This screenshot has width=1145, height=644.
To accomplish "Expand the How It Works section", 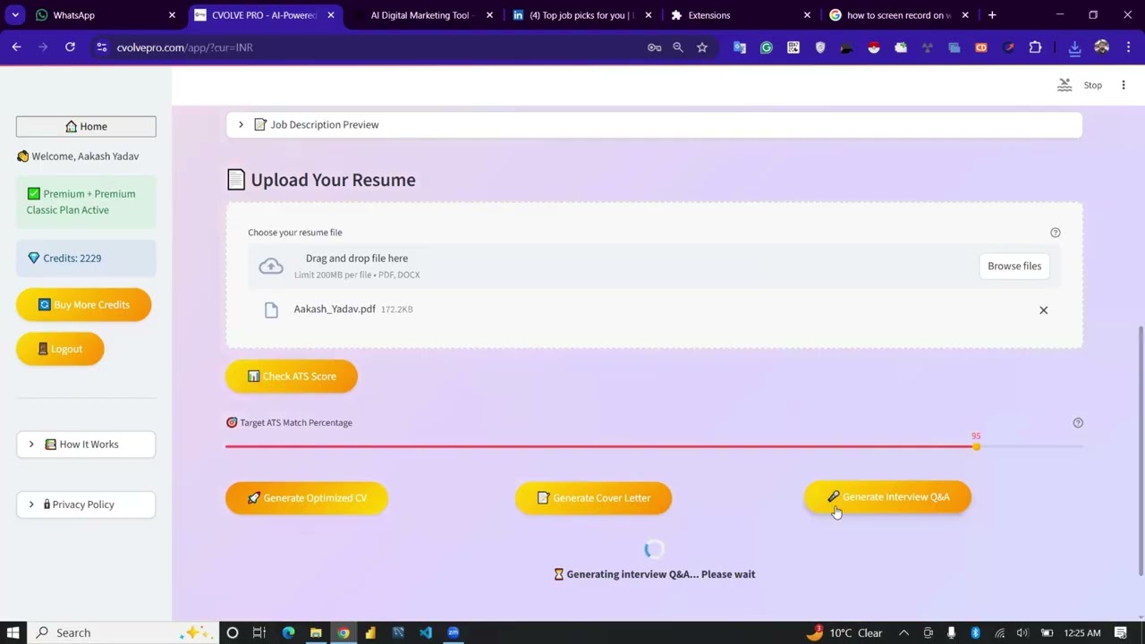I will [x=86, y=445].
